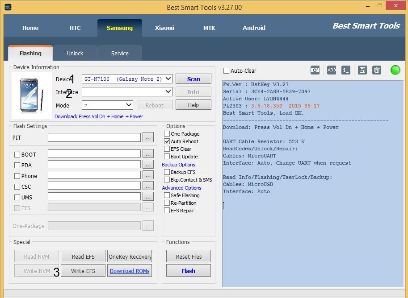Clear the log with the trash icon
The image size is (408, 298).
(377, 70)
